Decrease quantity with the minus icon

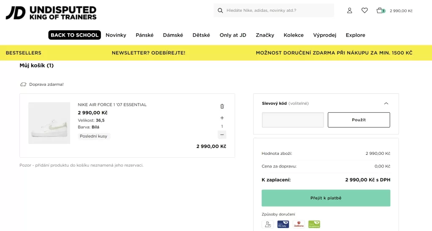click(222, 135)
